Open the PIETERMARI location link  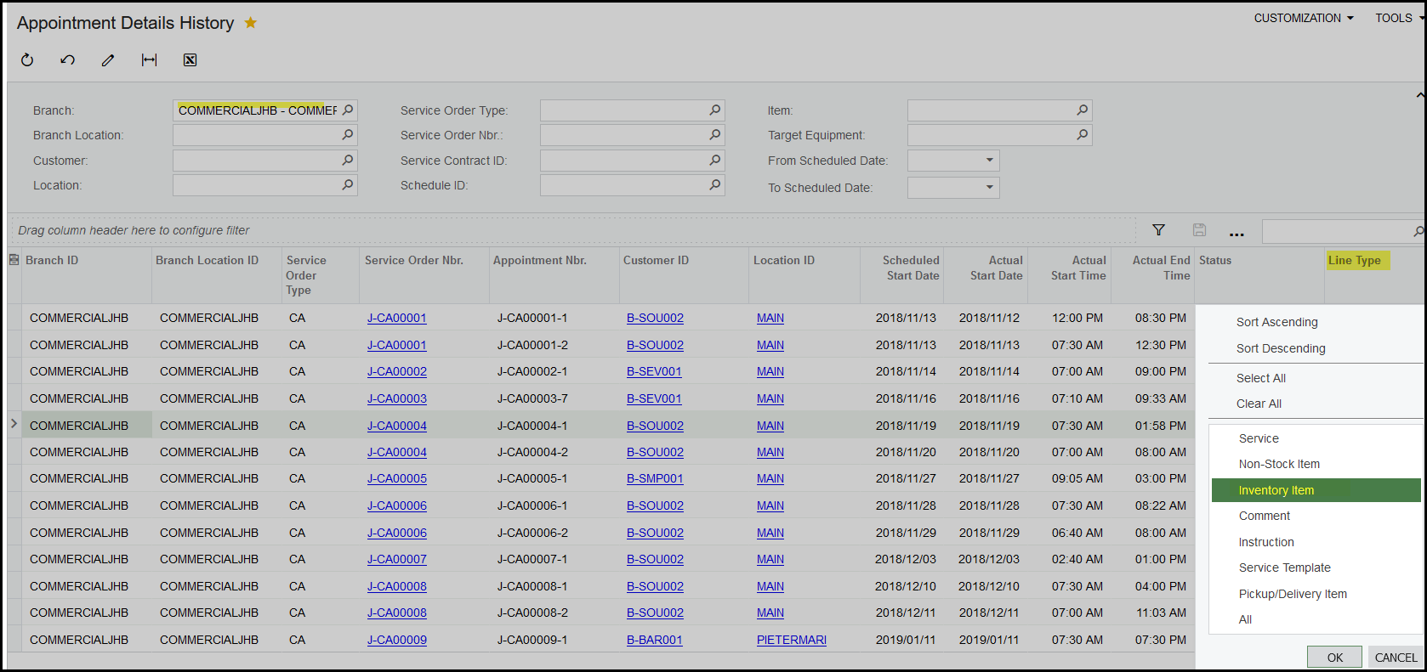click(x=791, y=640)
